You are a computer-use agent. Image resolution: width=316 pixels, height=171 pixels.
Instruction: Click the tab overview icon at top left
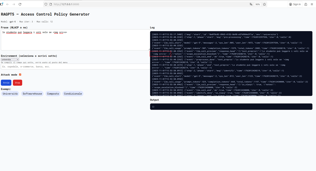[2, 4]
